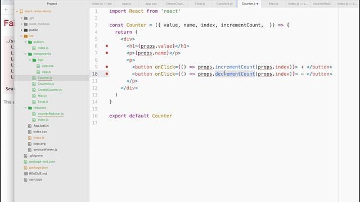The height and width of the screenshot is (202, 360).
Task: Switch to the Max.js tab
Action: (x=273, y=4)
